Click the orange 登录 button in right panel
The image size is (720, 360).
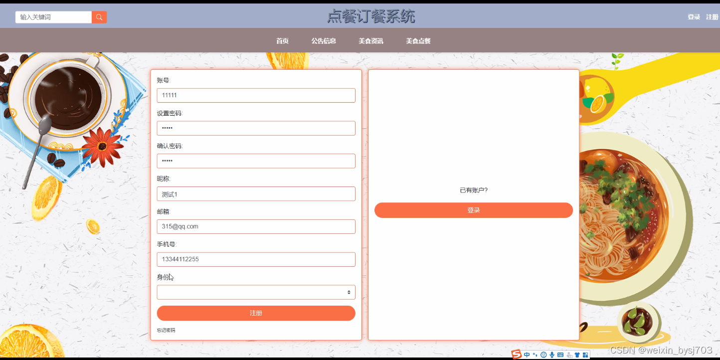(474, 210)
